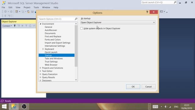
Task: Click the volume speaker icon in tray
Action: (166, 107)
